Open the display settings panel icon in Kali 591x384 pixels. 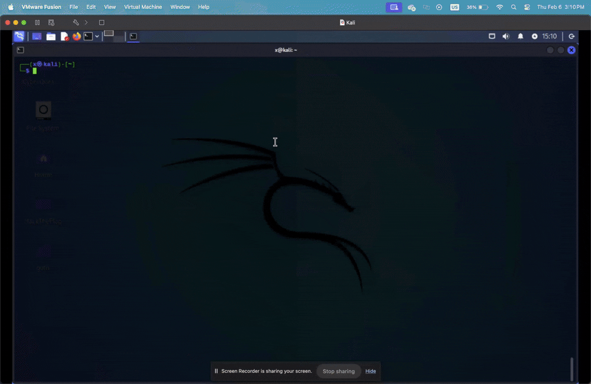(x=492, y=36)
